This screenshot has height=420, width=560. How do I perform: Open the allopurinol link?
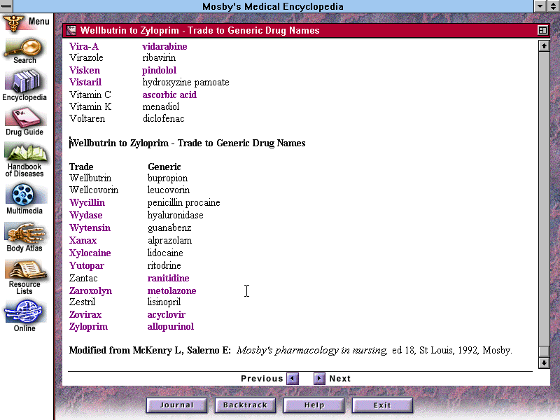[x=171, y=327]
